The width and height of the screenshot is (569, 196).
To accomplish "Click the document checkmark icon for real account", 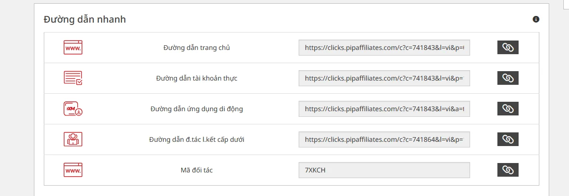I will pos(73,78).
